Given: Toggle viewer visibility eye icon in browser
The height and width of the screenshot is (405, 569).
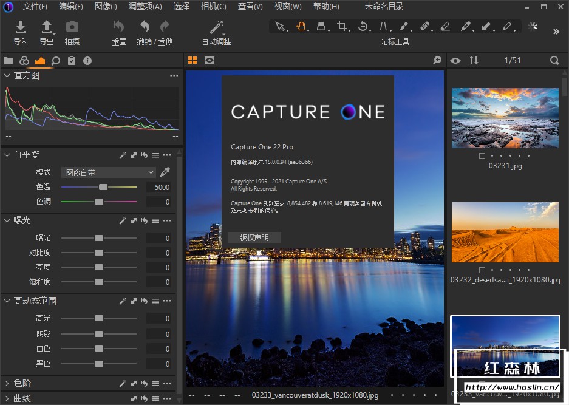Looking at the screenshot, I should tap(455, 61).
